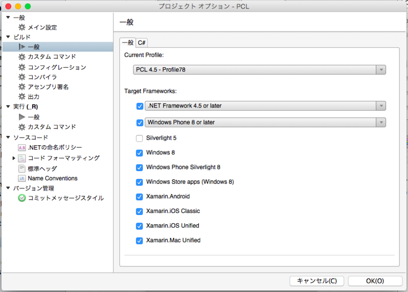Select カスタム コマンド under ビルド

coord(52,57)
